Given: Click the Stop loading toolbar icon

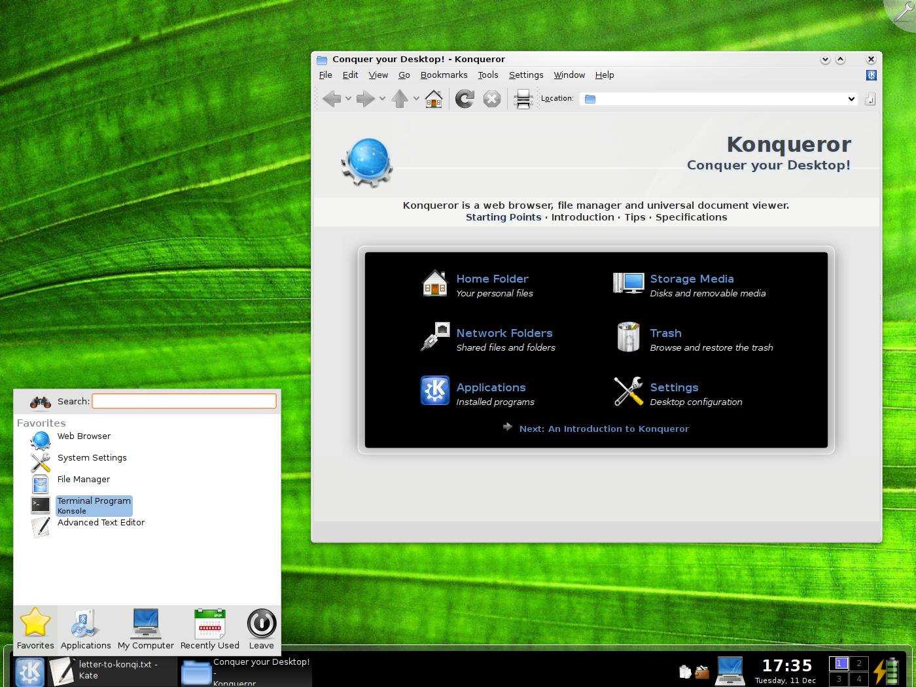Looking at the screenshot, I should coord(492,99).
